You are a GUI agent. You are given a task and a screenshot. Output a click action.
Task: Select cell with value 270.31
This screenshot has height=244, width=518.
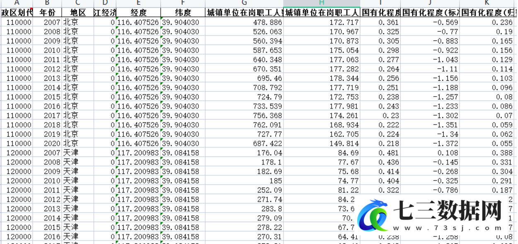pyautogui.click(x=244, y=237)
